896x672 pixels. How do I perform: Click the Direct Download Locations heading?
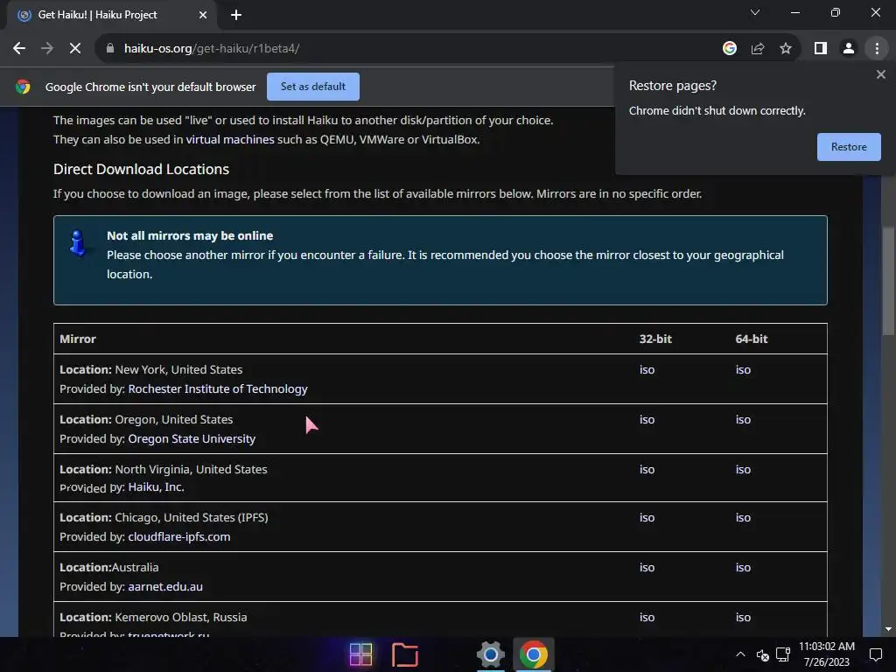tap(141, 169)
